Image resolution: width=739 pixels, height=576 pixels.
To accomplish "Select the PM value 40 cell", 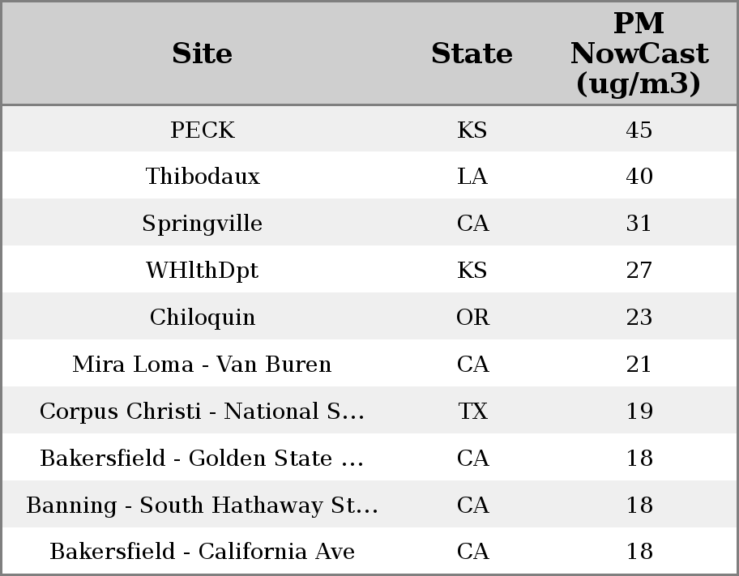I will click(639, 177).
